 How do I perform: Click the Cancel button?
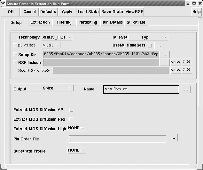coord(29,12)
